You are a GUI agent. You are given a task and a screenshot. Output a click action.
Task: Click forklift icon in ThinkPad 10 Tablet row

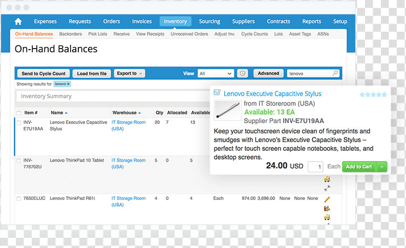327,179
